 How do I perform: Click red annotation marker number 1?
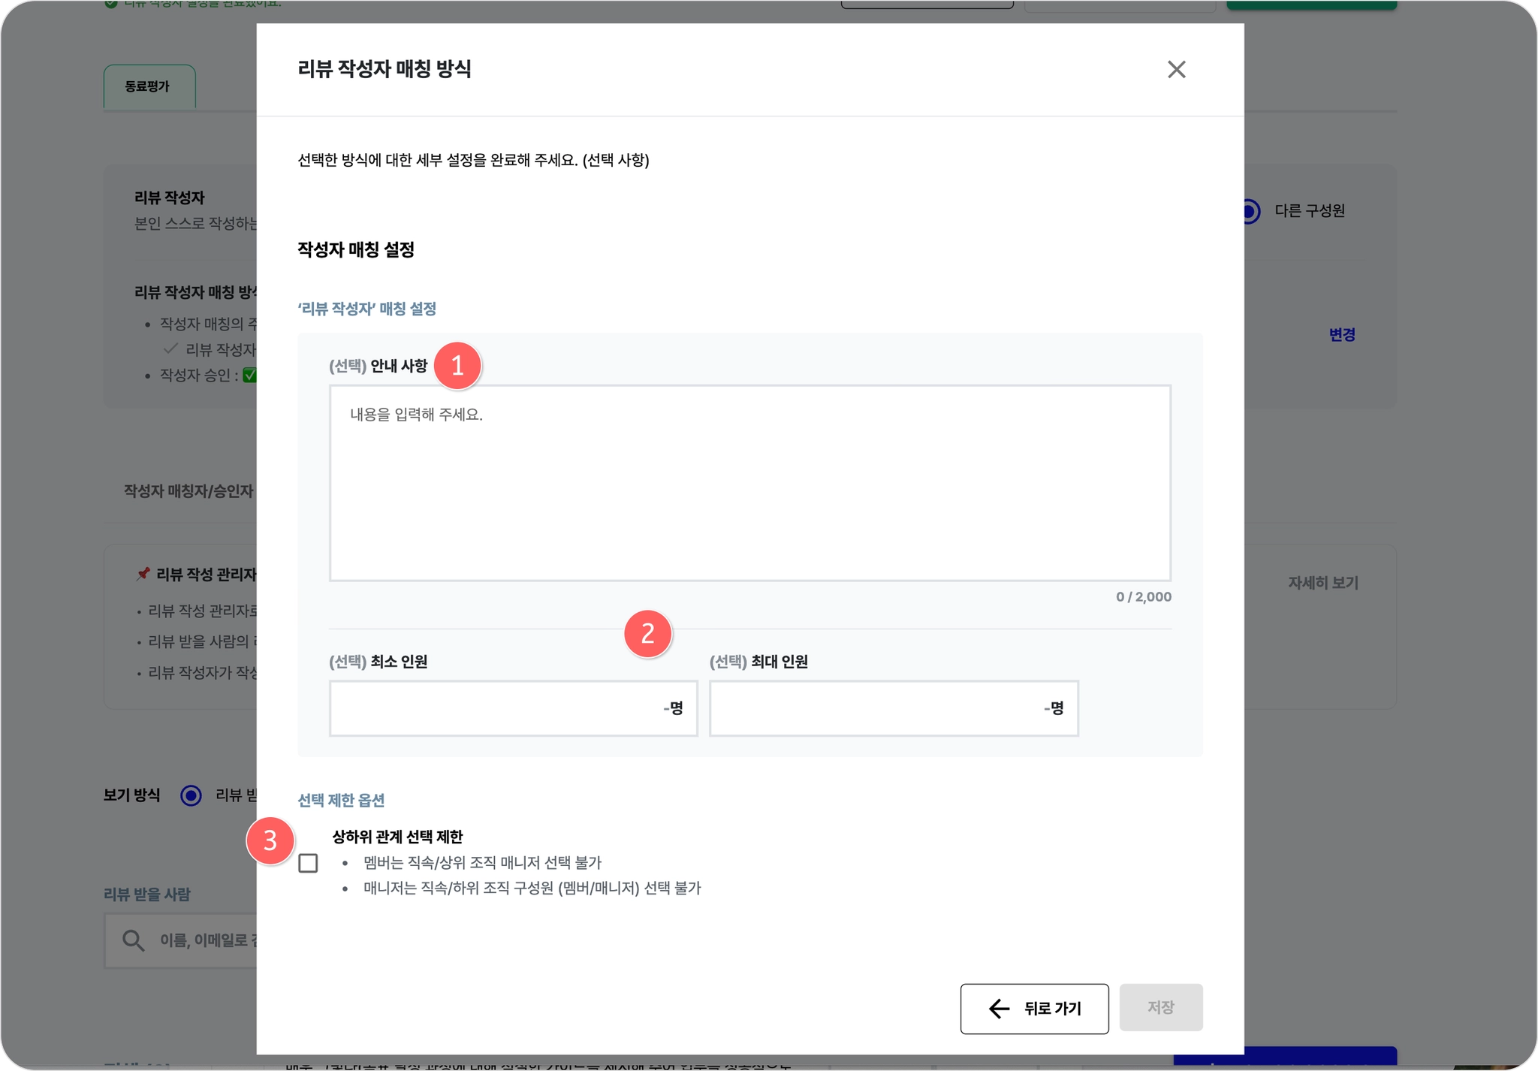(x=457, y=366)
